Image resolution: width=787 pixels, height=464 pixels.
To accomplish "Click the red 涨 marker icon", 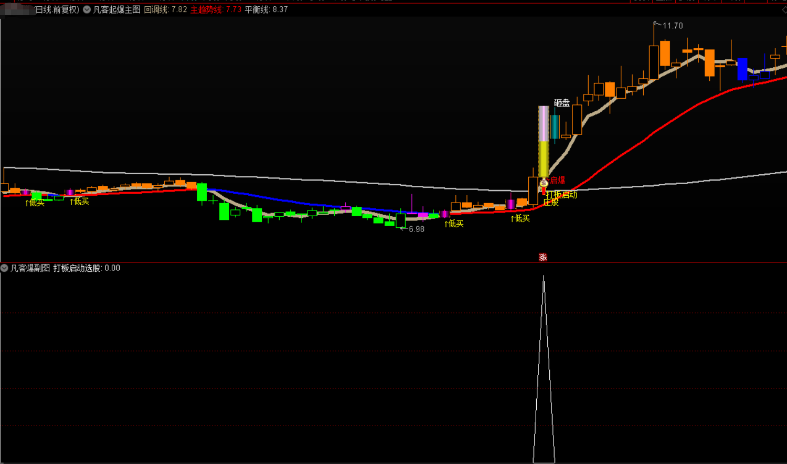I will (543, 257).
